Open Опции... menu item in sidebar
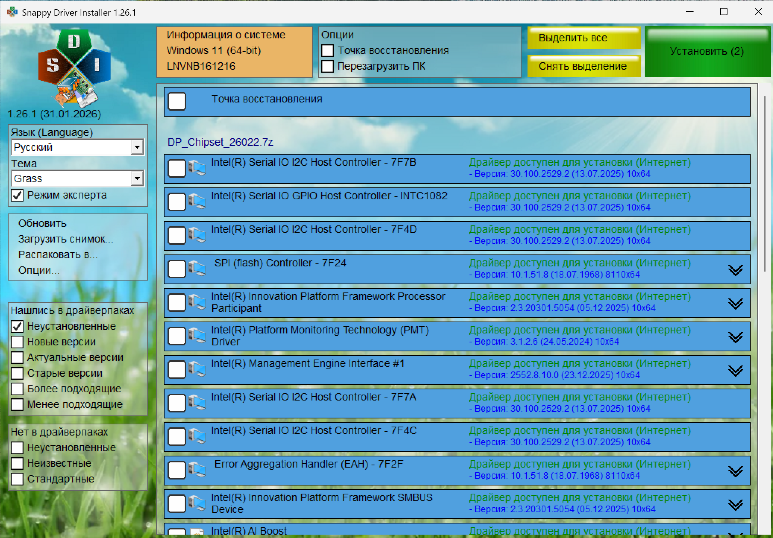This screenshot has height=538, width=773. (x=39, y=270)
